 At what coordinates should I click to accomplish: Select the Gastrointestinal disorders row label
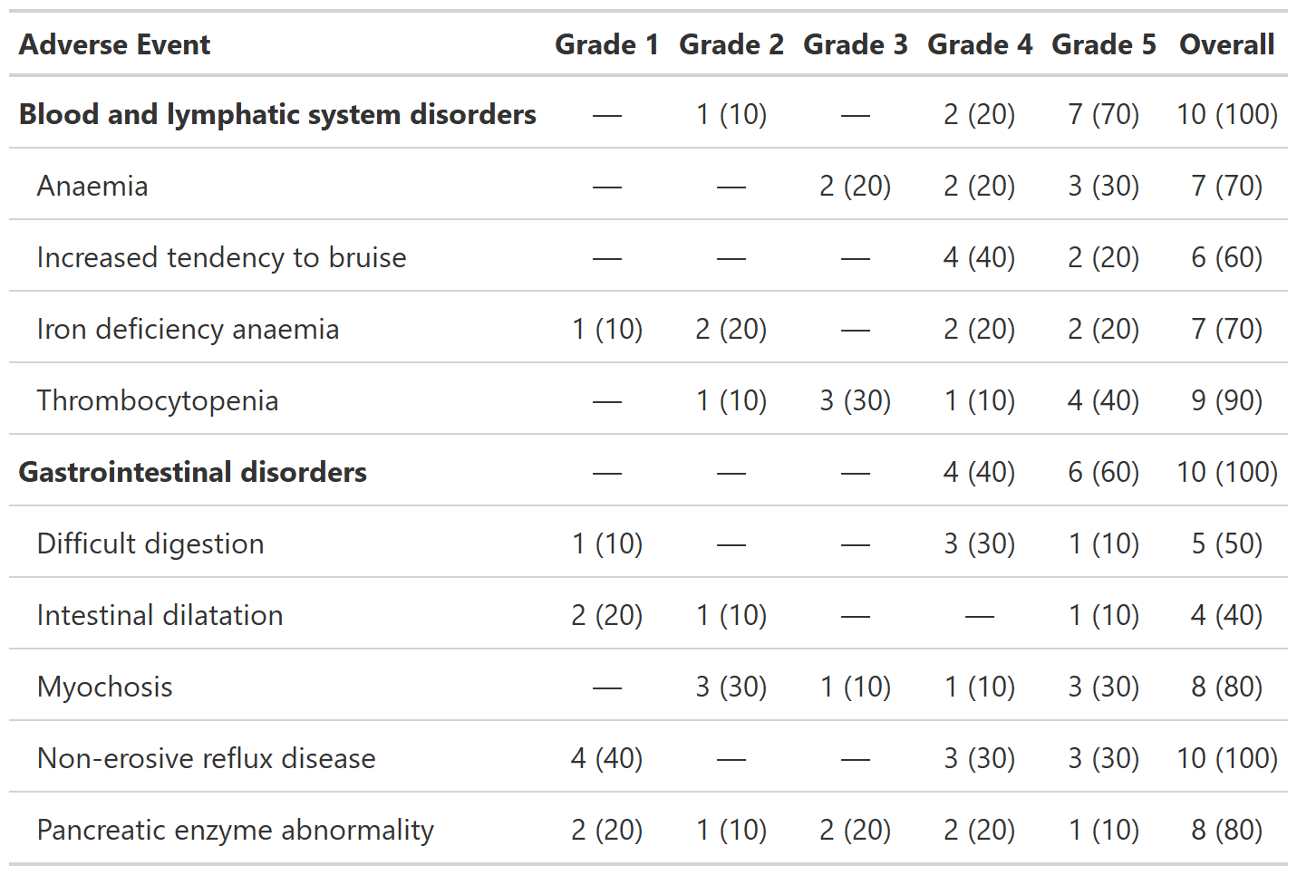192,472
